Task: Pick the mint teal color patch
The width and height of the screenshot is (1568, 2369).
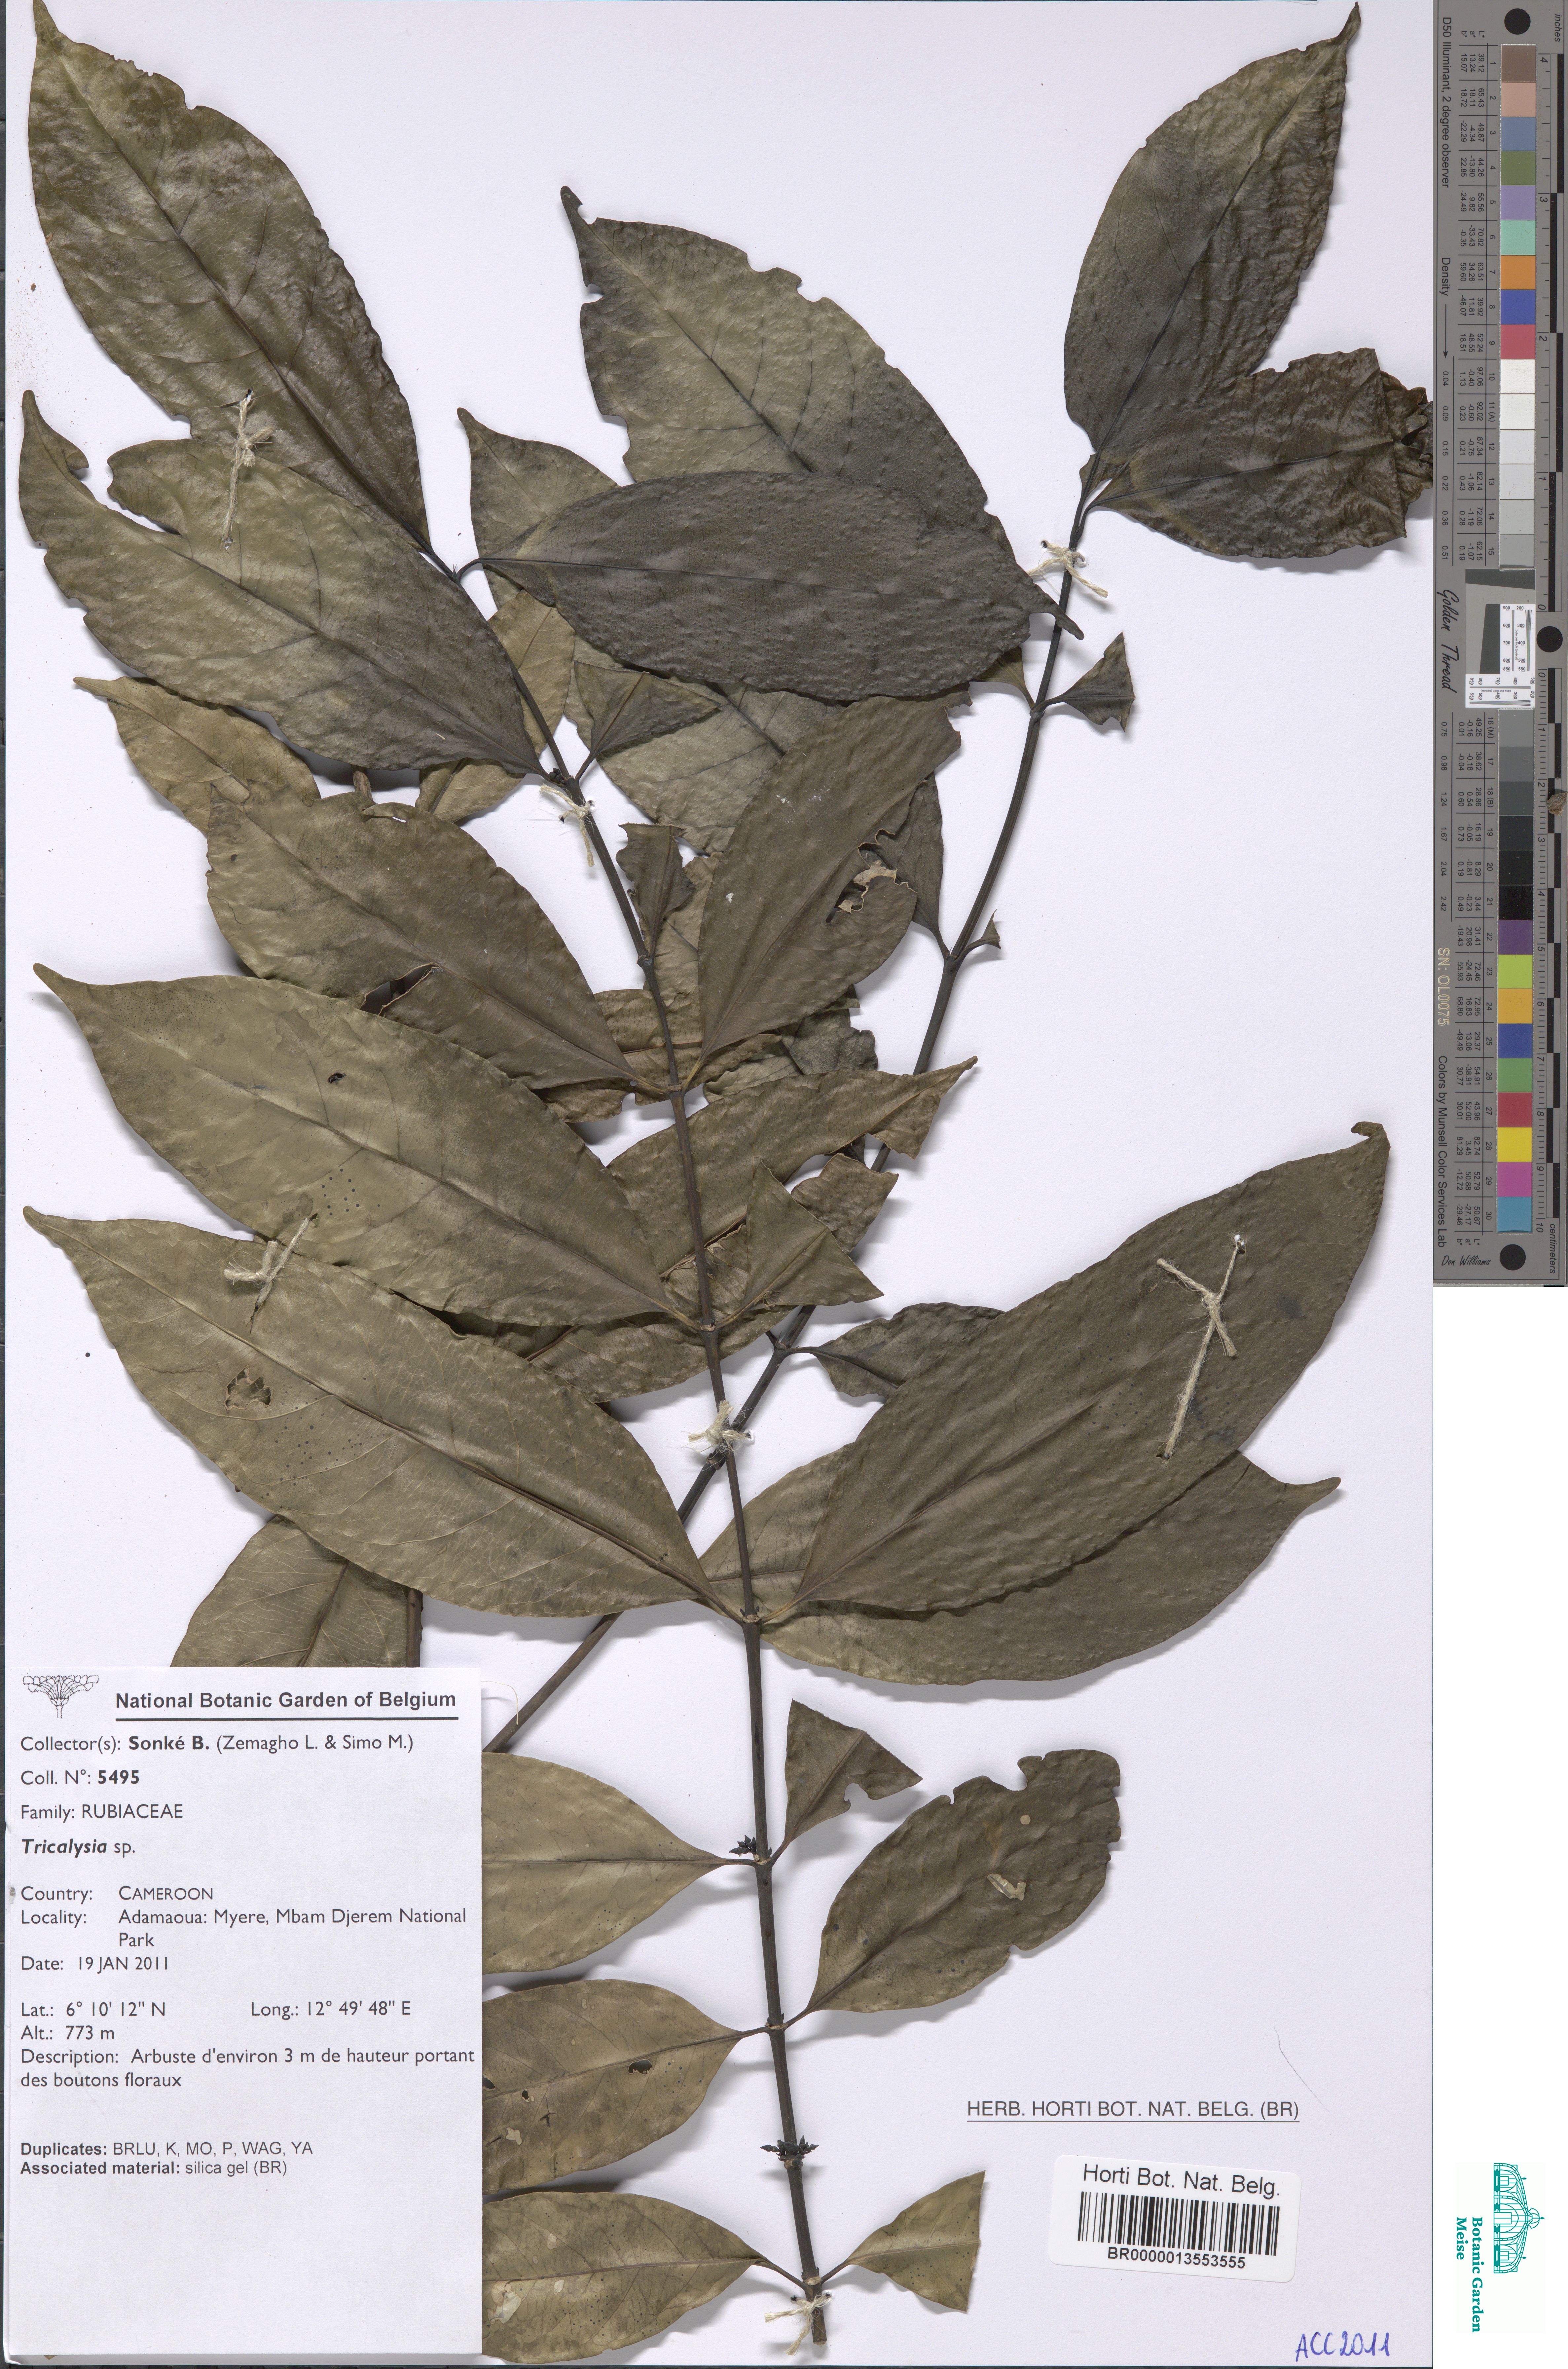Action: 1518,237
